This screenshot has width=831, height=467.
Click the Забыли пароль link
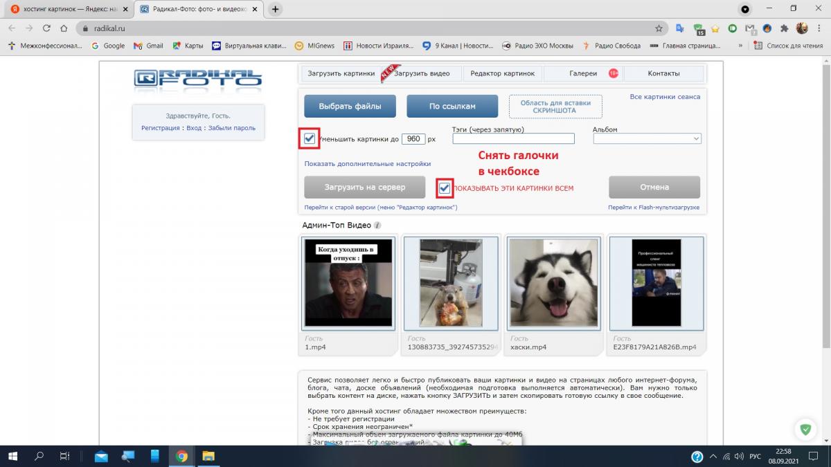[x=232, y=128]
